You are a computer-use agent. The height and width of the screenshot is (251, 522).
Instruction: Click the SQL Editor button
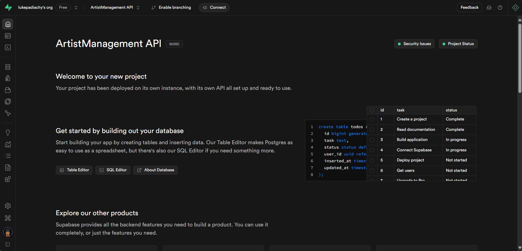point(113,170)
